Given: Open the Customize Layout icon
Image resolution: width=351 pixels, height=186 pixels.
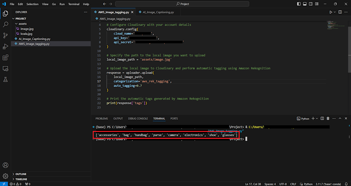Looking at the screenshot, I should (317, 4).
